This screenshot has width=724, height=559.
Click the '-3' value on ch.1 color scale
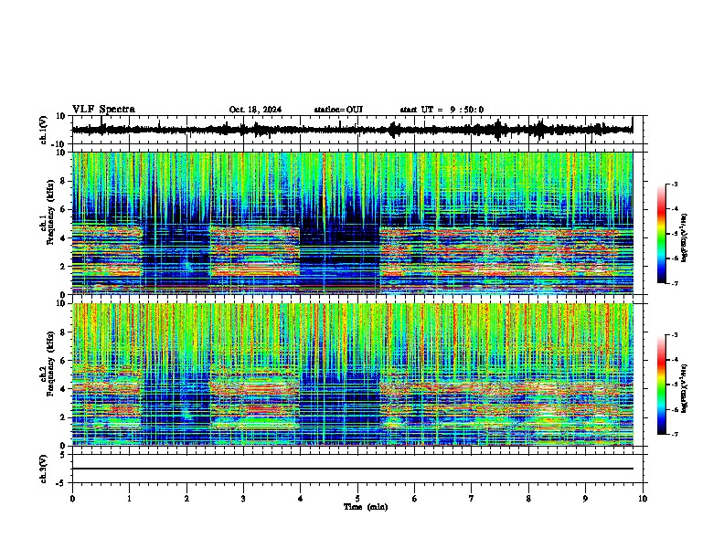point(674,185)
